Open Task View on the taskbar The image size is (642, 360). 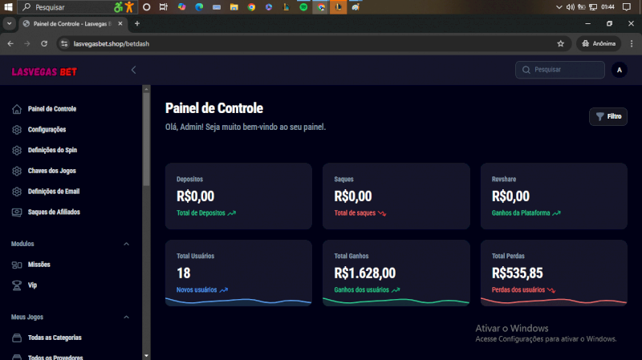pyautogui.click(x=164, y=7)
